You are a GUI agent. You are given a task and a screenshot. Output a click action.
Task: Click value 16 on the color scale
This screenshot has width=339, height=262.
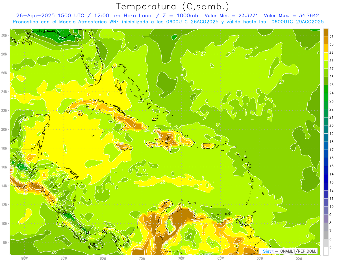click(331, 158)
